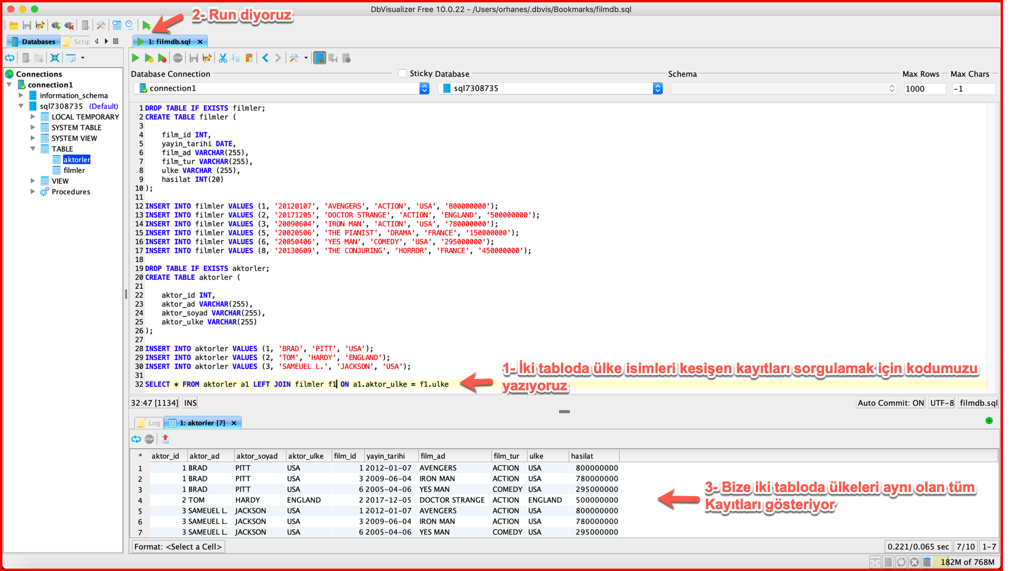The width and height of the screenshot is (1025, 571).
Task: Open Tool Properties wrench icon in main toolbar
Action: pyautogui.click(x=100, y=26)
